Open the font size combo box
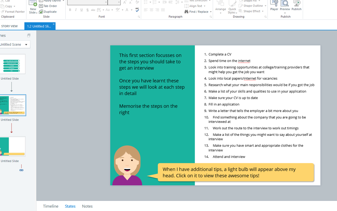The width and height of the screenshot is (337, 211). tap(114, 2)
